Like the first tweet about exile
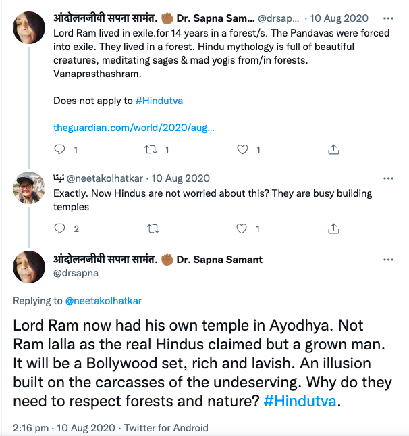Viewport: 409px width, 436px height. coord(243,149)
